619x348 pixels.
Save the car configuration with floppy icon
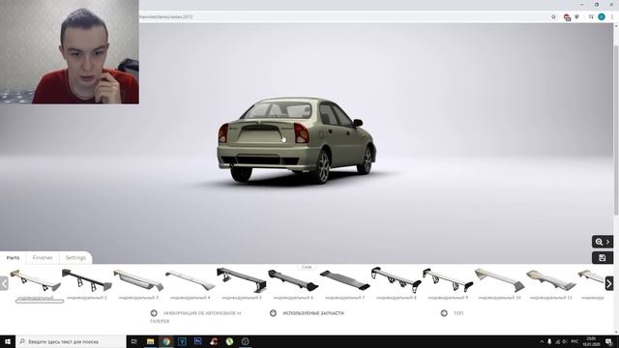tap(603, 258)
